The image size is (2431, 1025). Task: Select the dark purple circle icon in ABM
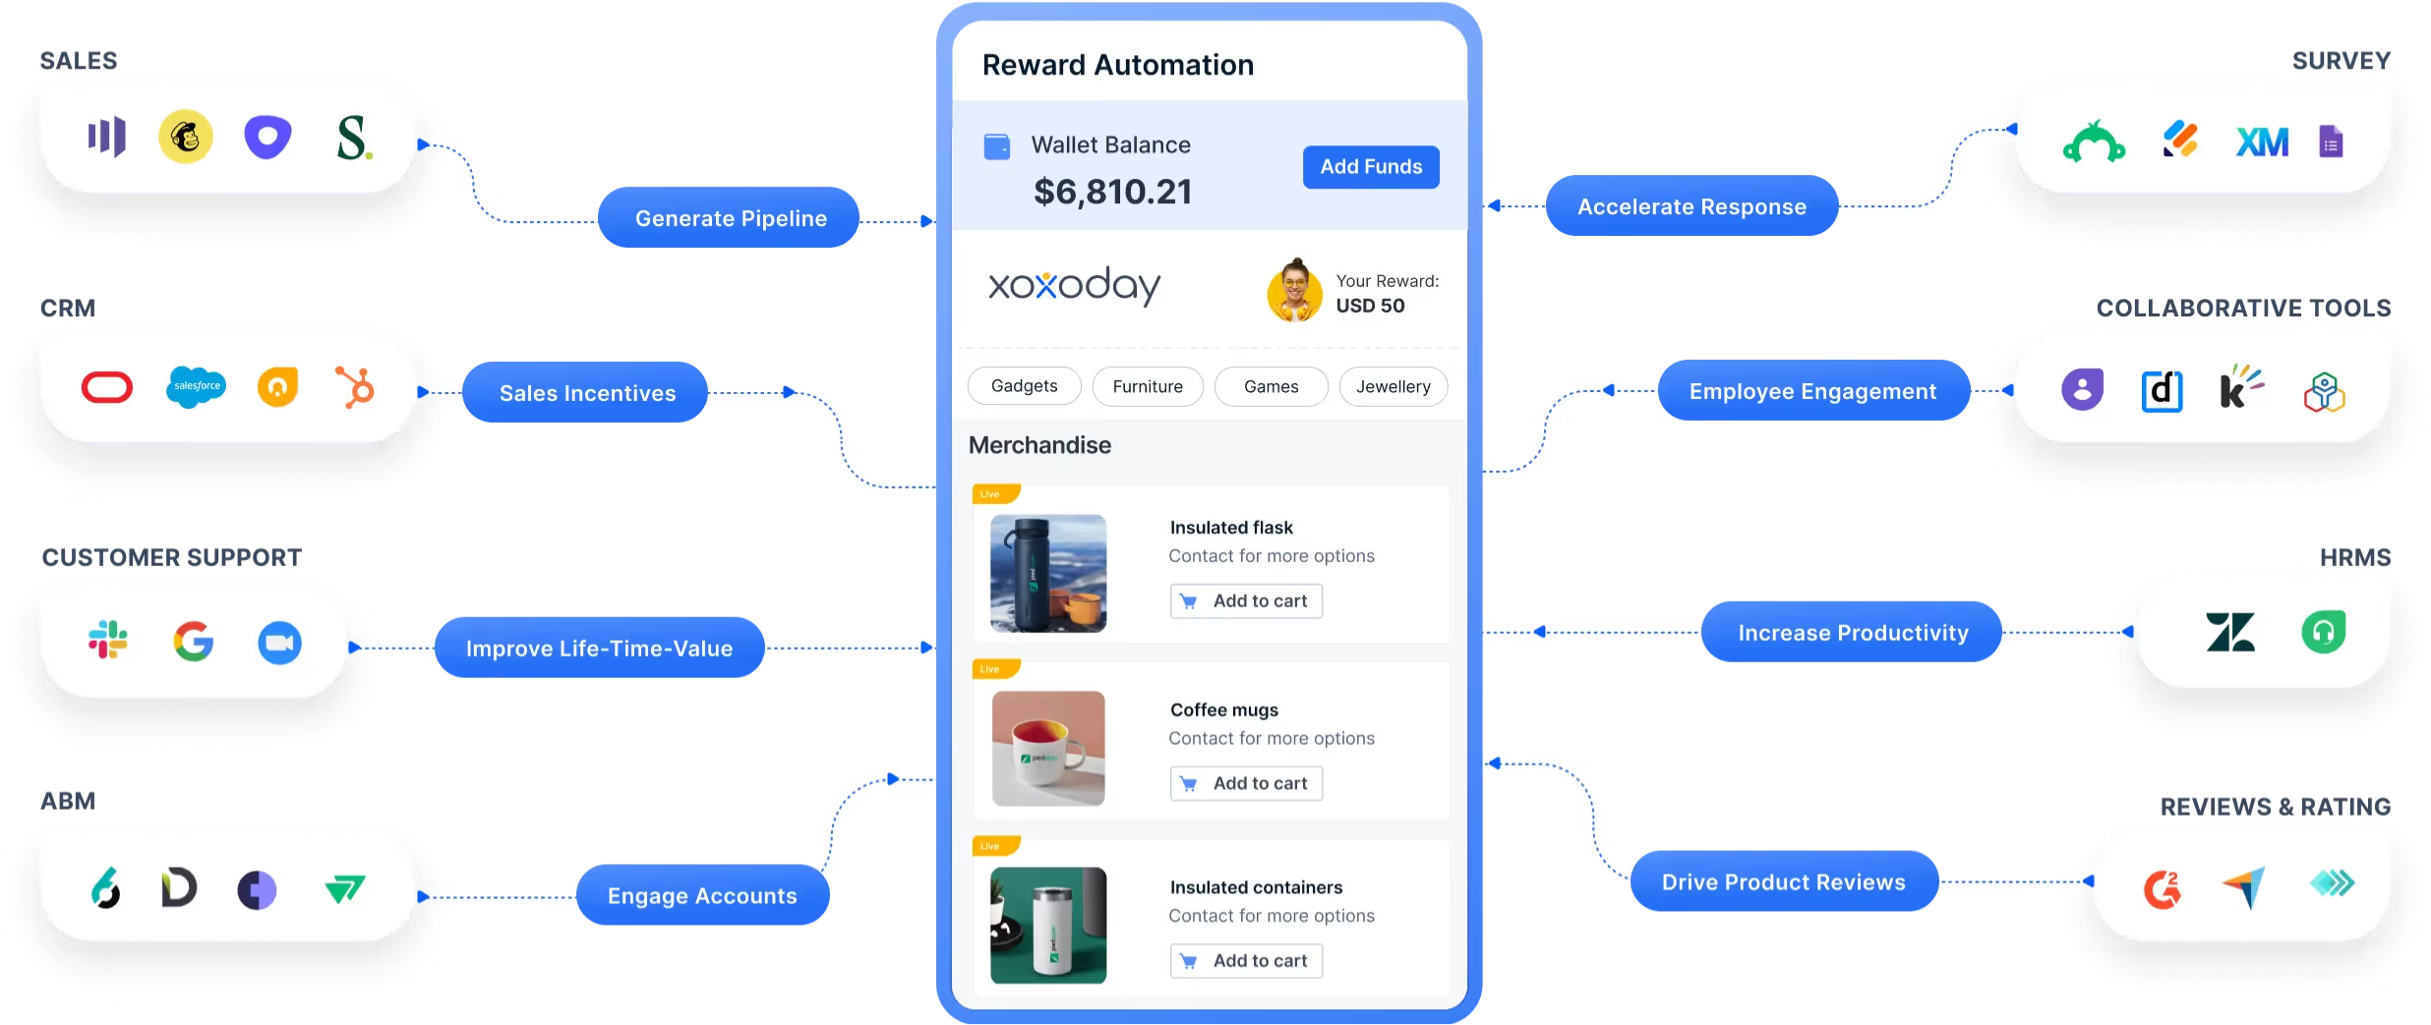(257, 890)
